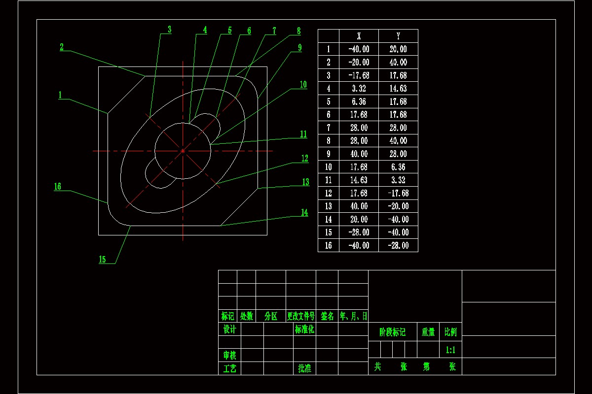Viewport: 592px width, 394px height.
Task: Click green leader label 14 on drawing
Action: pyautogui.click(x=304, y=212)
